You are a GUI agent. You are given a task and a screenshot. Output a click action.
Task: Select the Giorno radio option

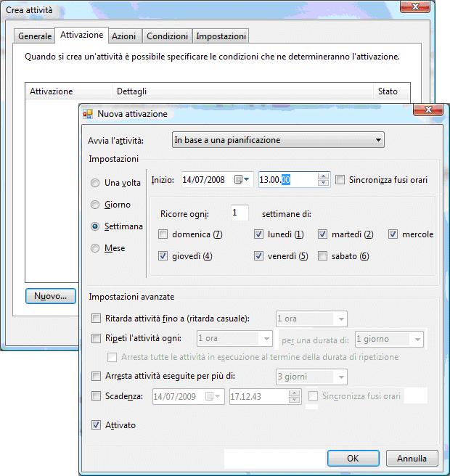[x=95, y=205]
